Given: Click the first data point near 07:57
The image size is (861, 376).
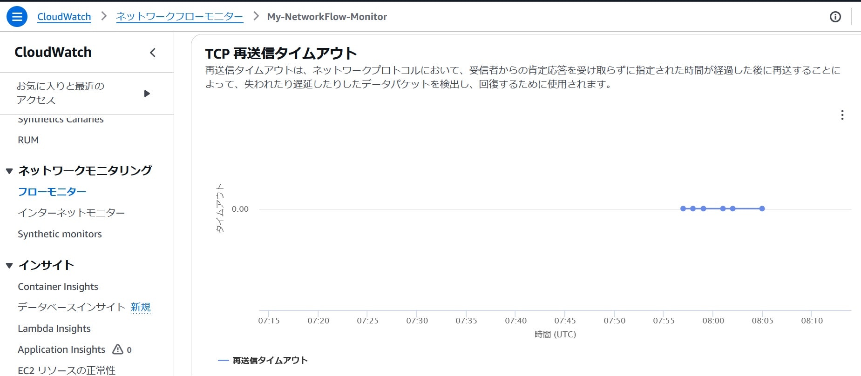Looking at the screenshot, I should click(683, 208).
